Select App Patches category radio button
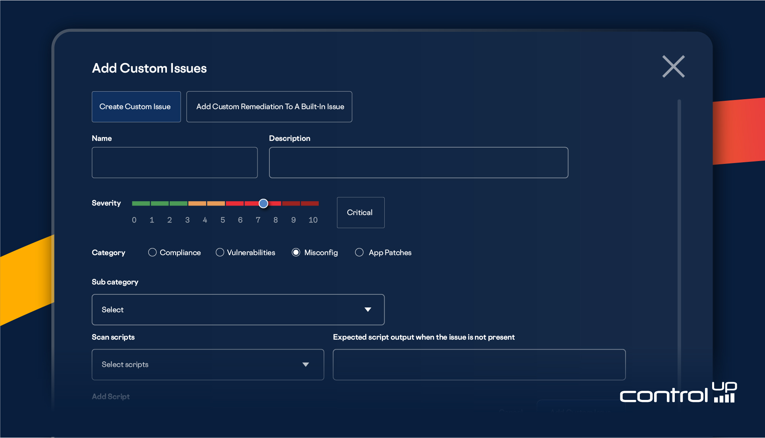The image size is (765, 438). click(x=359, y=252)
